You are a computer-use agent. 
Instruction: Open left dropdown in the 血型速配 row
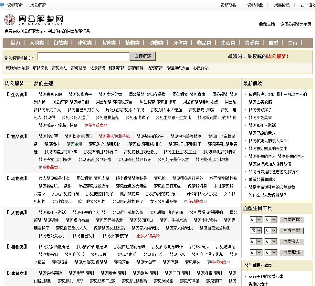[x=256, y=220]
